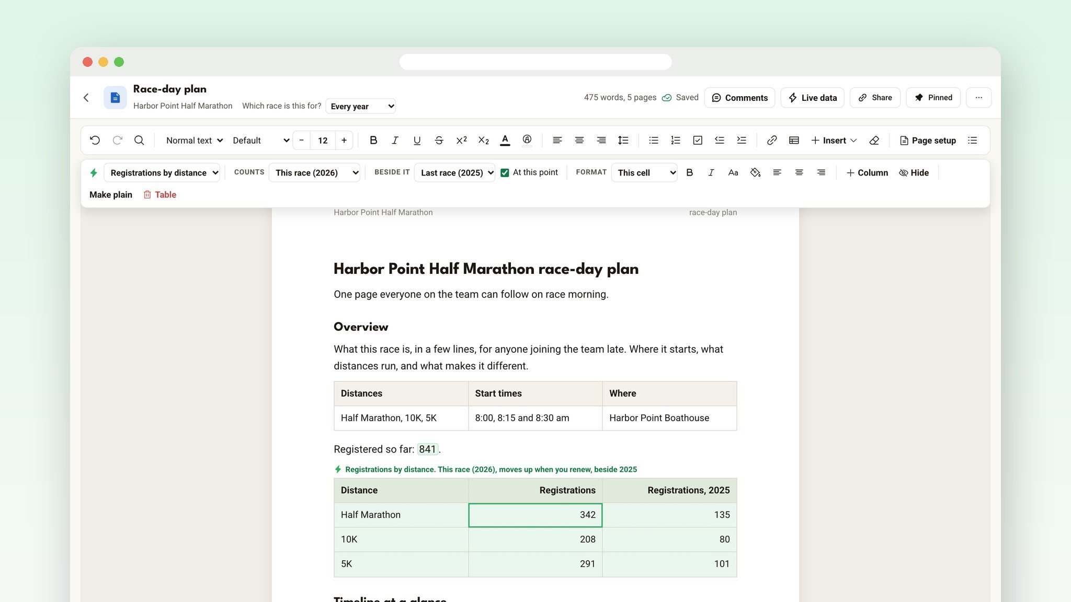Apply subscript formatting

pyautogui.click(x=483, y=140)
